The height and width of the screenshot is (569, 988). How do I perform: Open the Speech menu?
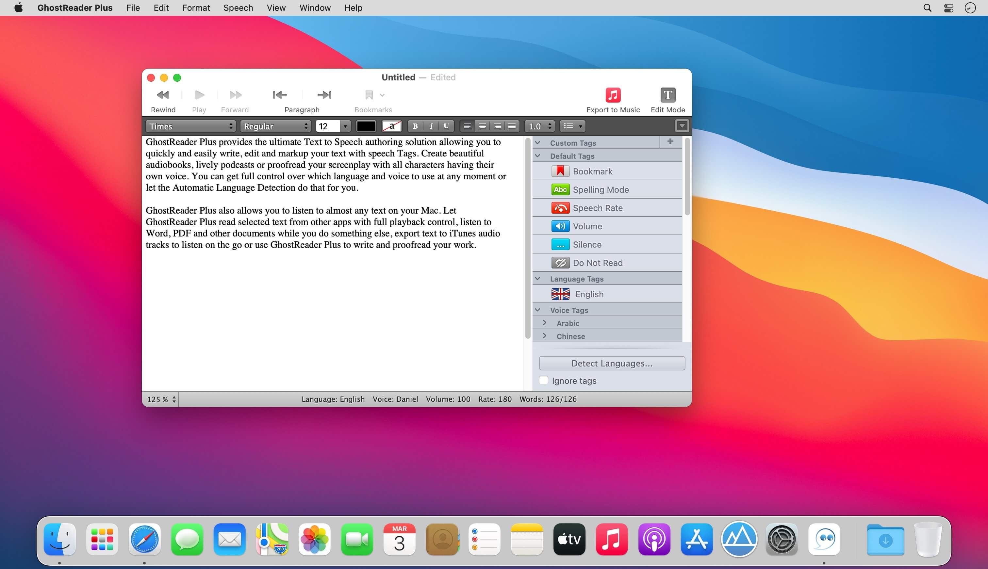tap(239, 8)
